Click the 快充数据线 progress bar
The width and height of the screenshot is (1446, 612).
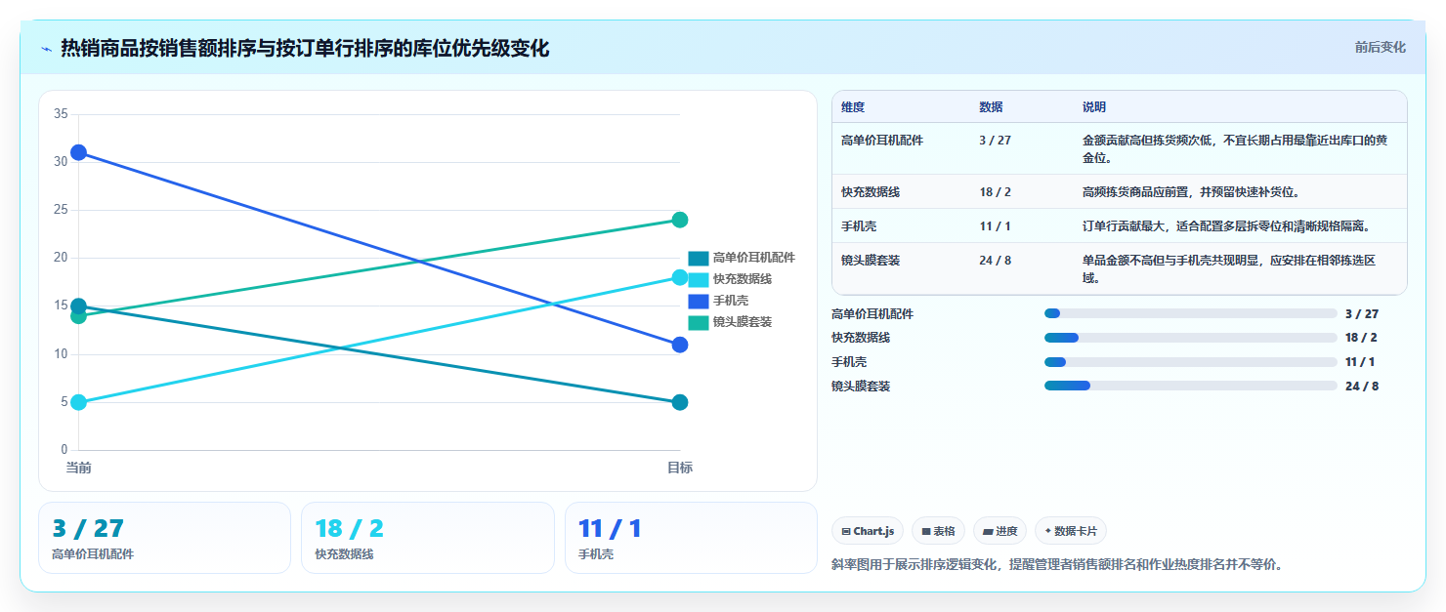click(x=1191, y=338)
